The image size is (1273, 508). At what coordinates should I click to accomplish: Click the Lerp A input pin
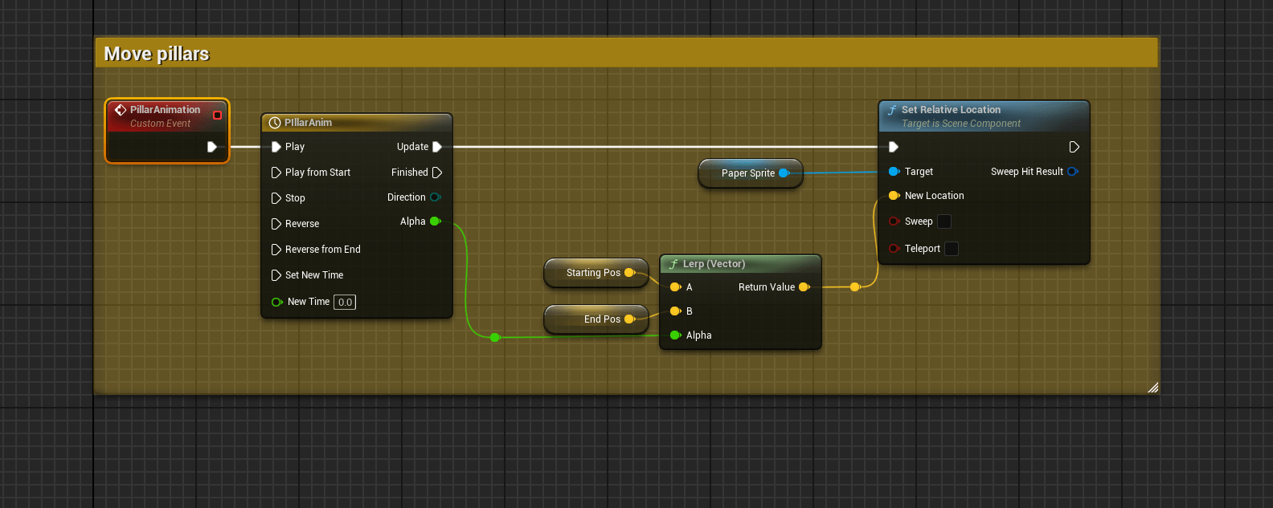point(676,287)
